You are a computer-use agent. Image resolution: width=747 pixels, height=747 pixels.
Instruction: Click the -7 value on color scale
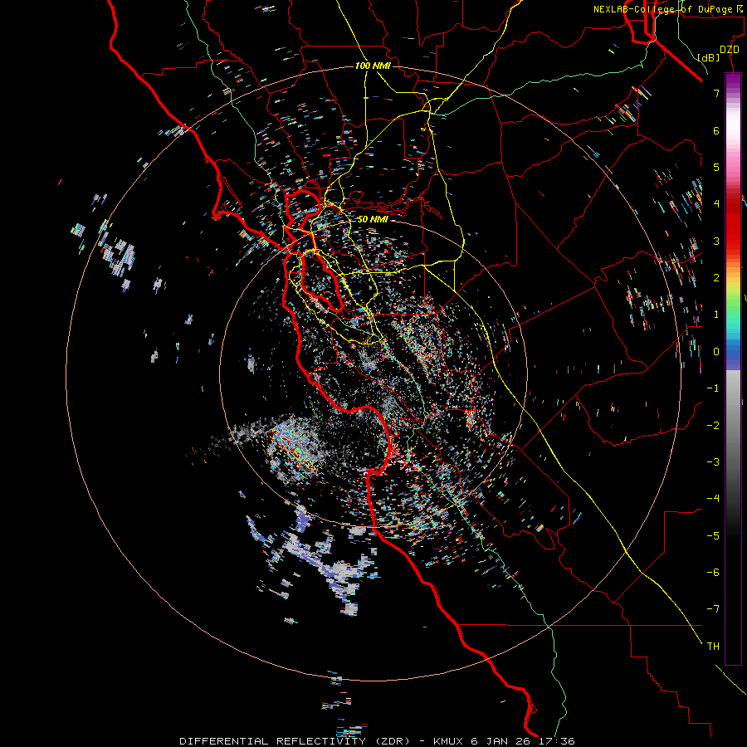[x=713, y=609]
